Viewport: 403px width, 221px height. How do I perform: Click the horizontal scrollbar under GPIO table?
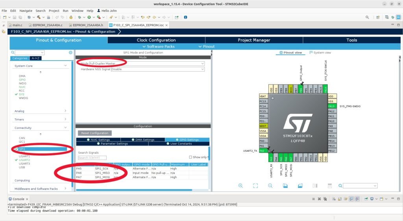[x=134, y=190]
